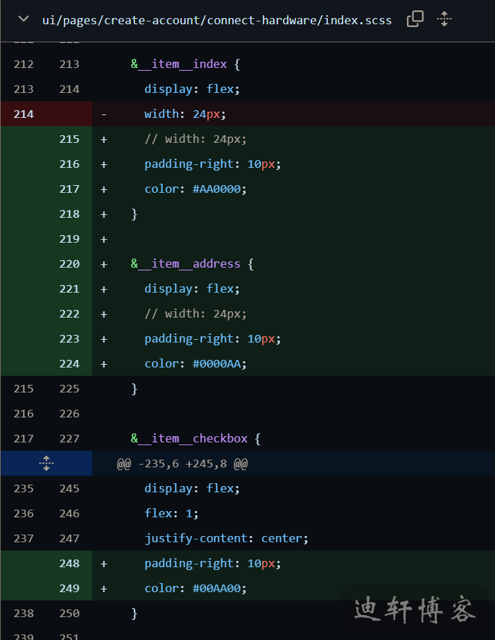Select deleted line number 214
Viewport: 495px width, 640px height.
click(24, 114)
